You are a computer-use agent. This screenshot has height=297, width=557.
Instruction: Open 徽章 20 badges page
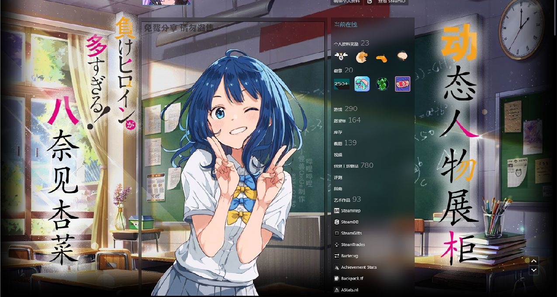(343, 70)
